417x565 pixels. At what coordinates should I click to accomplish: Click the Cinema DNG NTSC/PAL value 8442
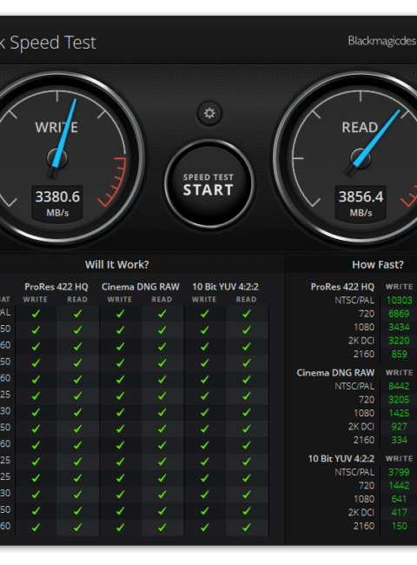click(399, 386)
